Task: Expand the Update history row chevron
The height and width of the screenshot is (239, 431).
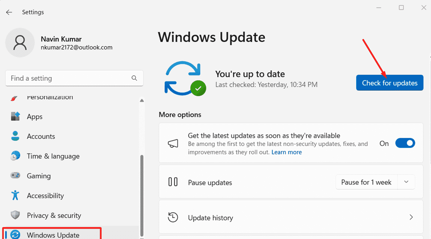Action: click(411, 217)
